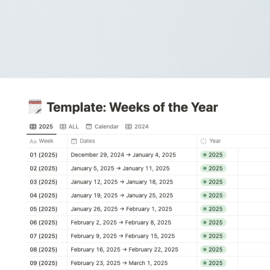270x270 pixels.
Task: Click the calendar icon of Calendar view
Action: (x=89, y=126)
